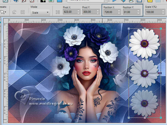Click the top-right selection handle of the flowers
The height and width of the screenshot is (125, 167).
pyautogui.click(x=161, y=28)
